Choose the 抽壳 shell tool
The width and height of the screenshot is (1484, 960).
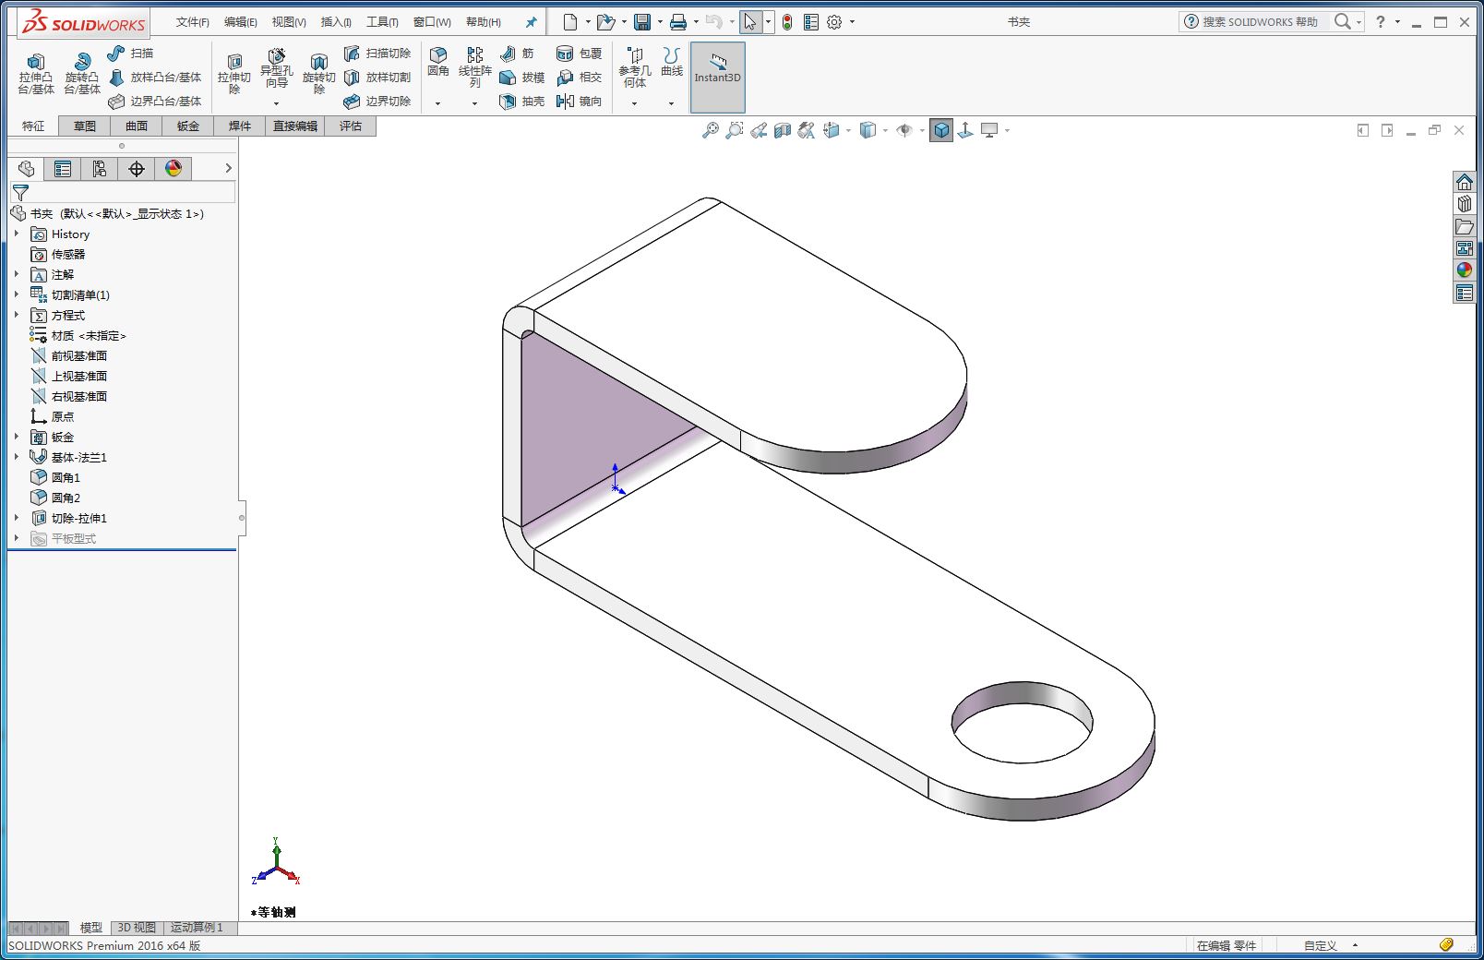522,102
